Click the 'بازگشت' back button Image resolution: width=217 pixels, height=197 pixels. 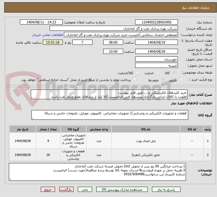tap(66, 189)
